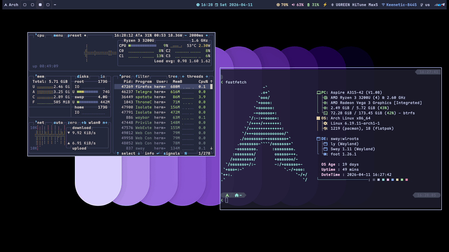
Task: Click the keyboard layout indicator us
Action: coord(425,5)
